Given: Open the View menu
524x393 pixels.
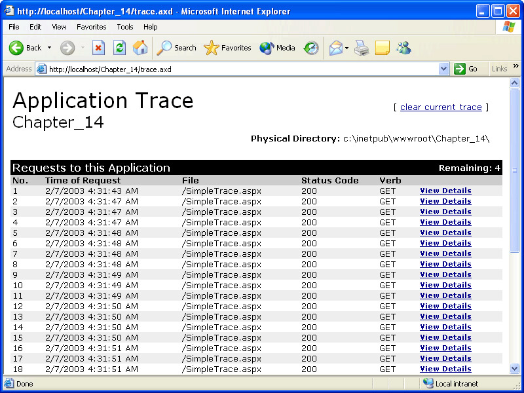Looking at the screenshot, I should (x=59, y=27).
